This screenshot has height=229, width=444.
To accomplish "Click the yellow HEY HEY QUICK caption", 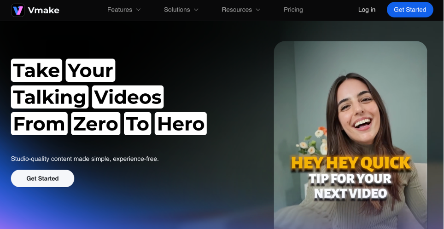I will pyautogui.click(x=351, y=163).
